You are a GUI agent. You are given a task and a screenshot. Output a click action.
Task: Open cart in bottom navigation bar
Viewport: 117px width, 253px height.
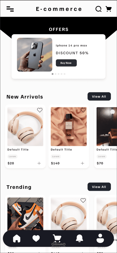pos(57,239)
